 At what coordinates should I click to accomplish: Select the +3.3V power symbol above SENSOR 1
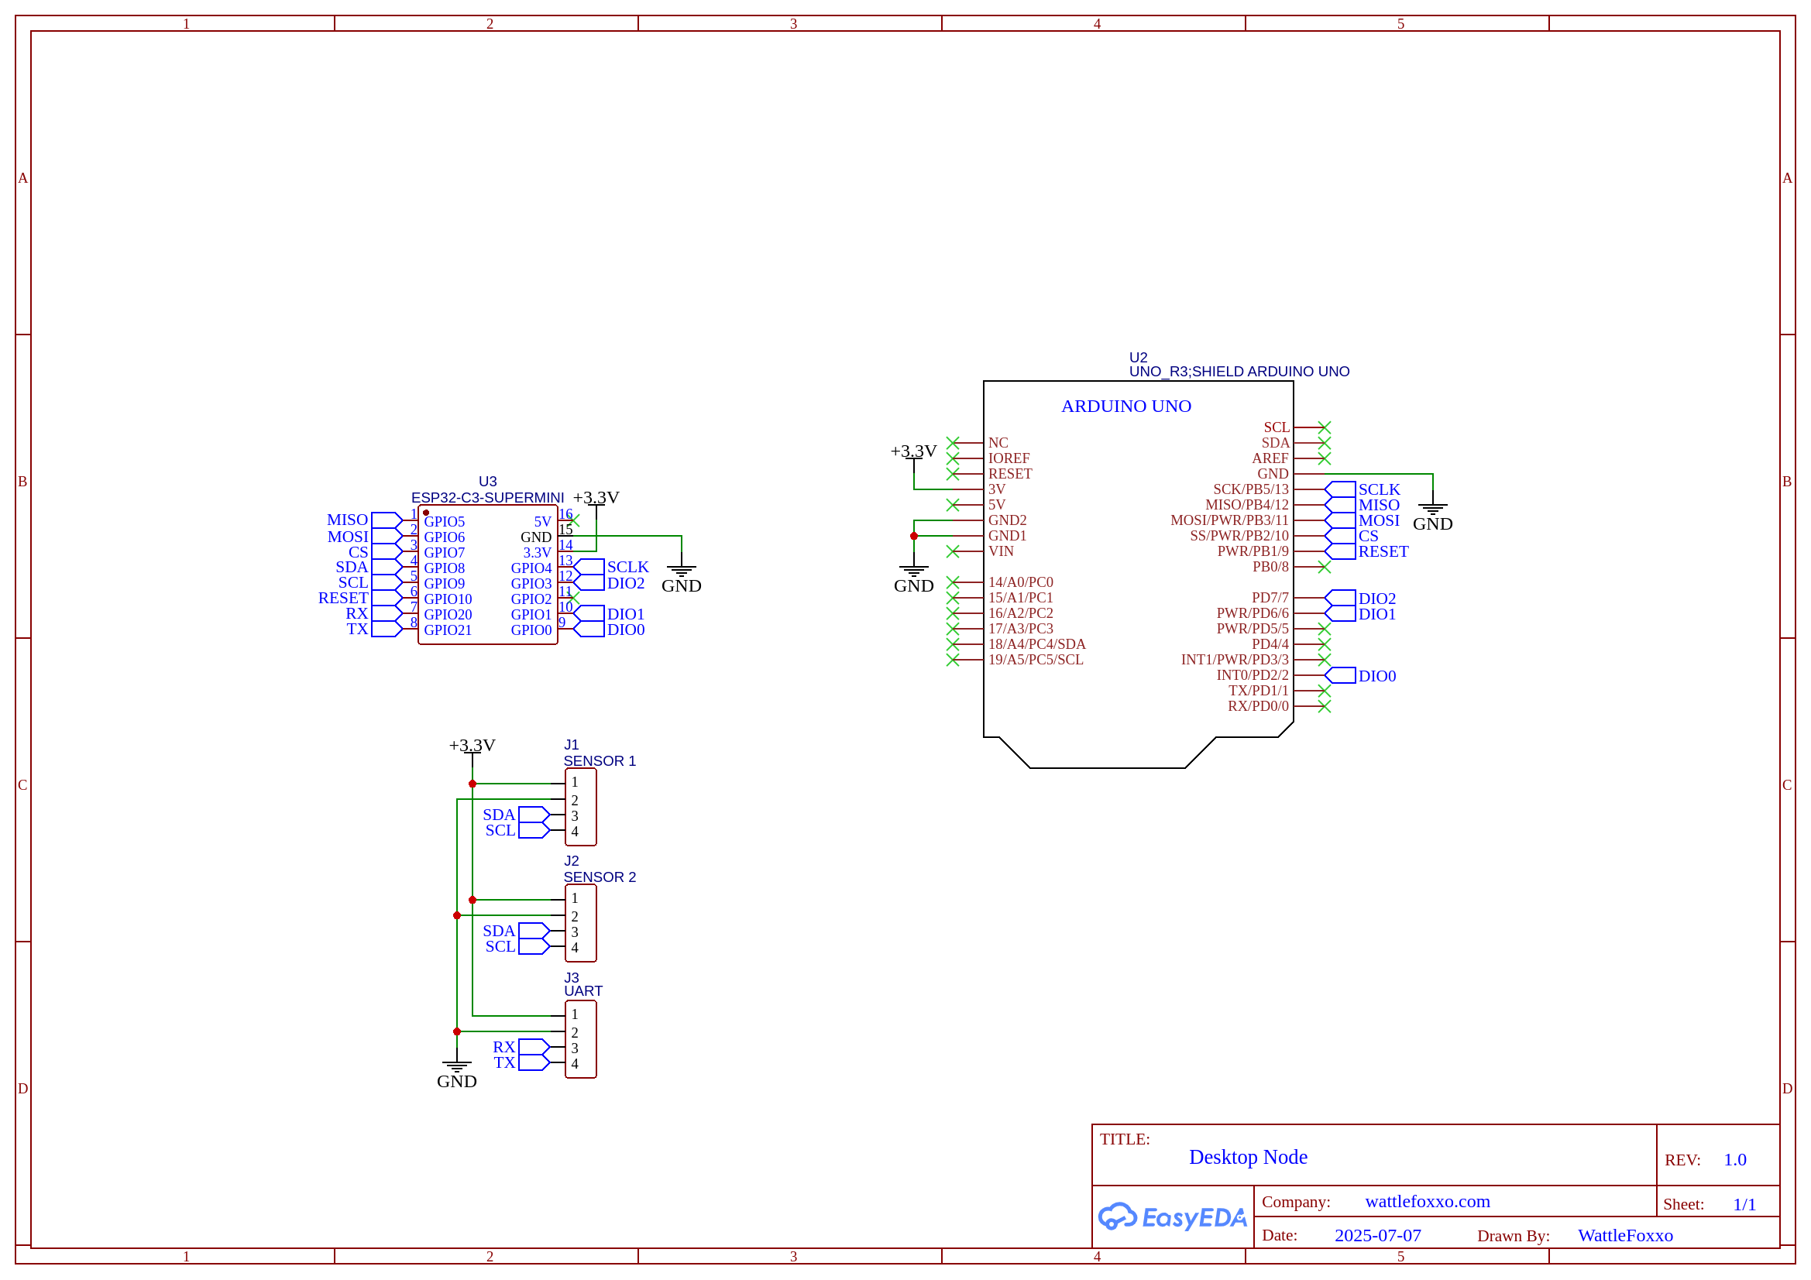point(472,747)
